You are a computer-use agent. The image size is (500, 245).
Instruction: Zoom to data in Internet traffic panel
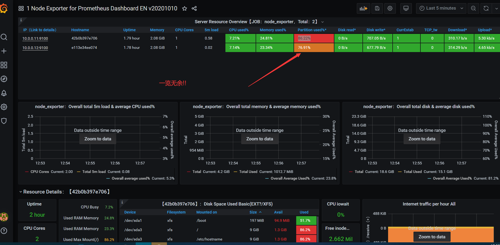pos(432,237)
